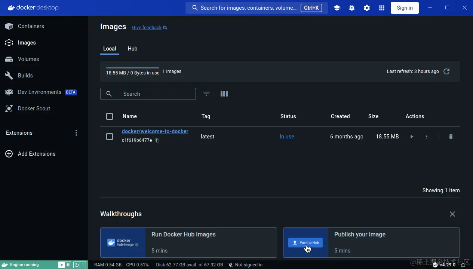473x269 pixels.
Task: Toggle the select-all images checkbox
Action: pos(110,116)
